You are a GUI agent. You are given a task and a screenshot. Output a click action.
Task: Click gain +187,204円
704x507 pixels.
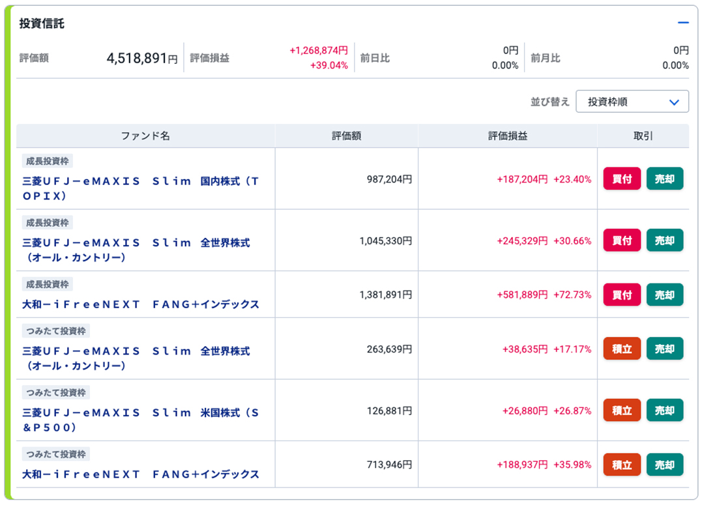tap(522, 179)
